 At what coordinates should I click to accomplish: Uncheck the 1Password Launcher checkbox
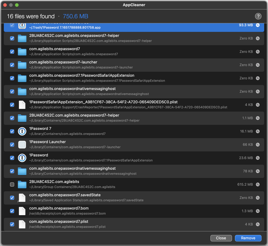[12, 145]
